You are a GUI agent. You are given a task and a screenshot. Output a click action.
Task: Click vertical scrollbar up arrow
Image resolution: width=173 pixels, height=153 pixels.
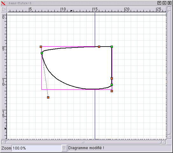click(x=169, y=9)
